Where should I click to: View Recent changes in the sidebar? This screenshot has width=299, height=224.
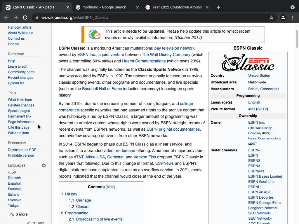[x=21, y=77]
